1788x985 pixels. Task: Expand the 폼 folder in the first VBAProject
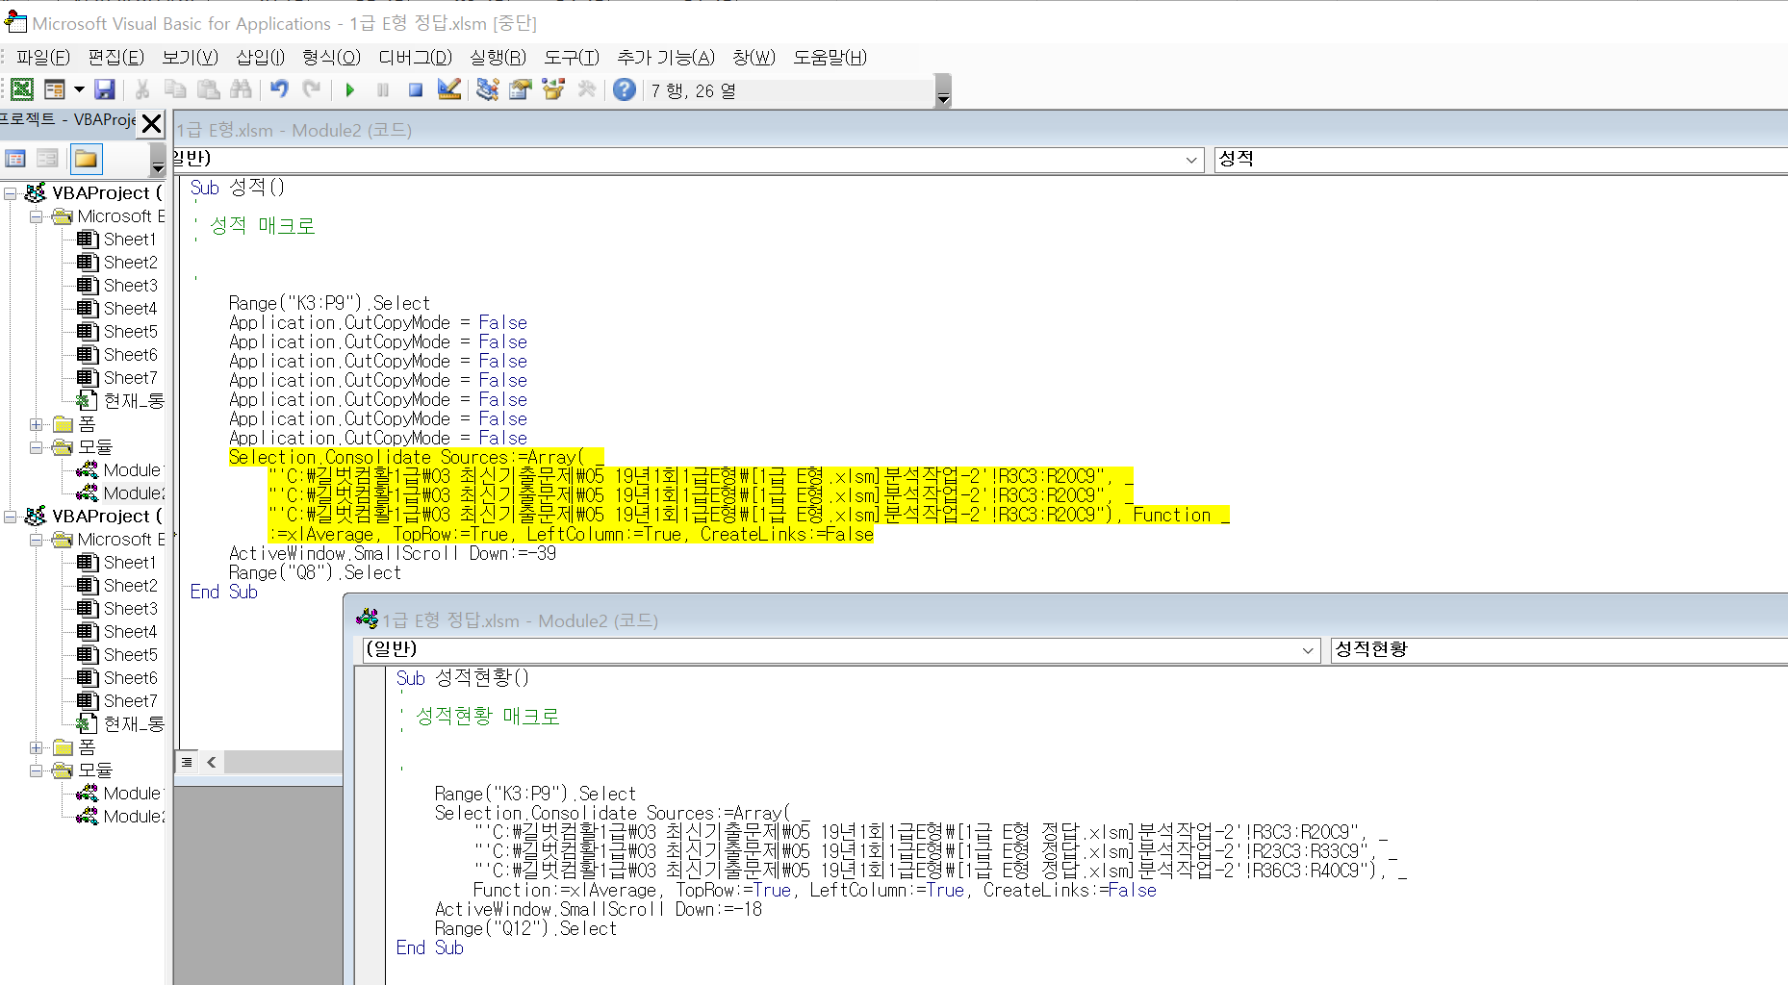tap(36, 424)
